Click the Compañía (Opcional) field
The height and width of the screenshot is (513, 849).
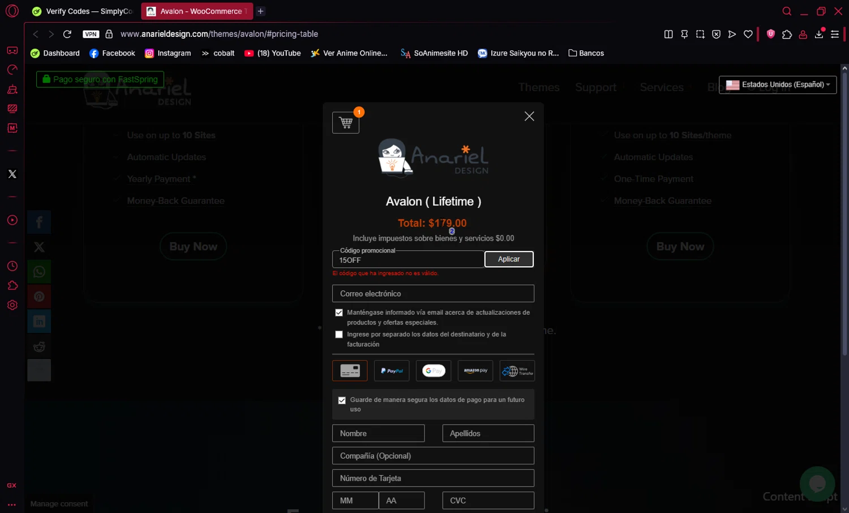click(x=433, y=456)
